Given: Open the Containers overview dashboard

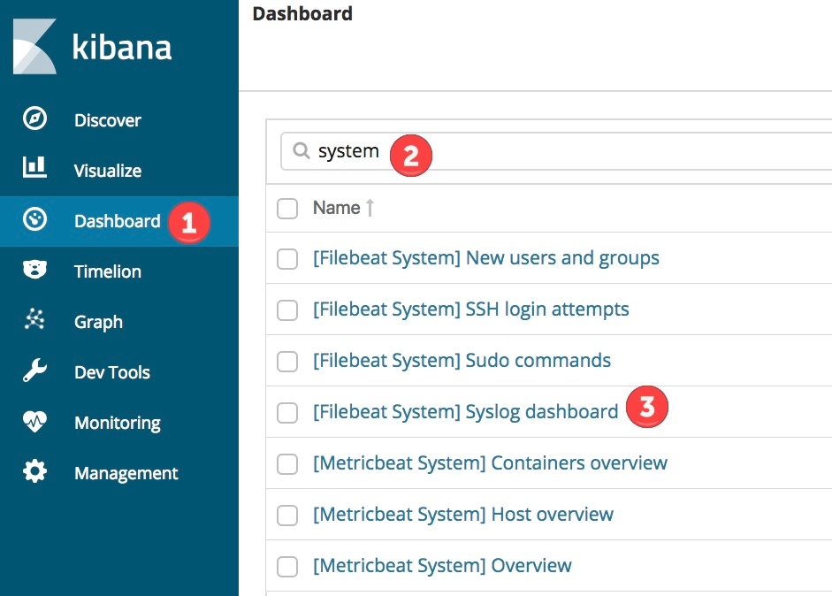Looking at the screenshot, I should click(x=491, y=463).
